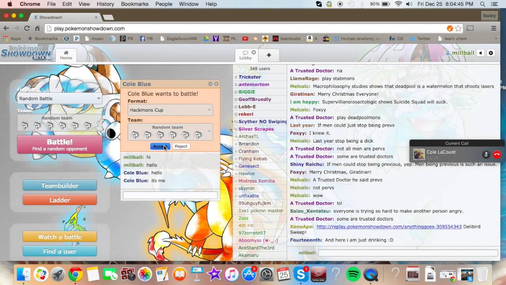Screen dimensions: 506x285
Task: Open Chrome home page icon
Action: click(38, 28)
